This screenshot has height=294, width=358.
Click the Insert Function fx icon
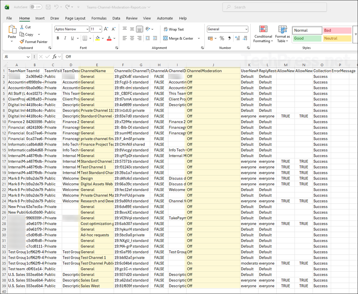pyautogui.click(x=55, y=57)
